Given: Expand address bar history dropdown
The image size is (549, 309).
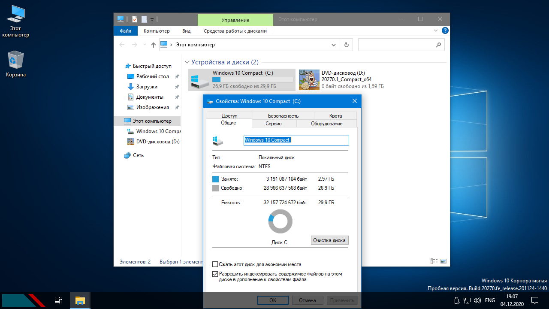Looking at the screenshot, I should click(334, 45).
